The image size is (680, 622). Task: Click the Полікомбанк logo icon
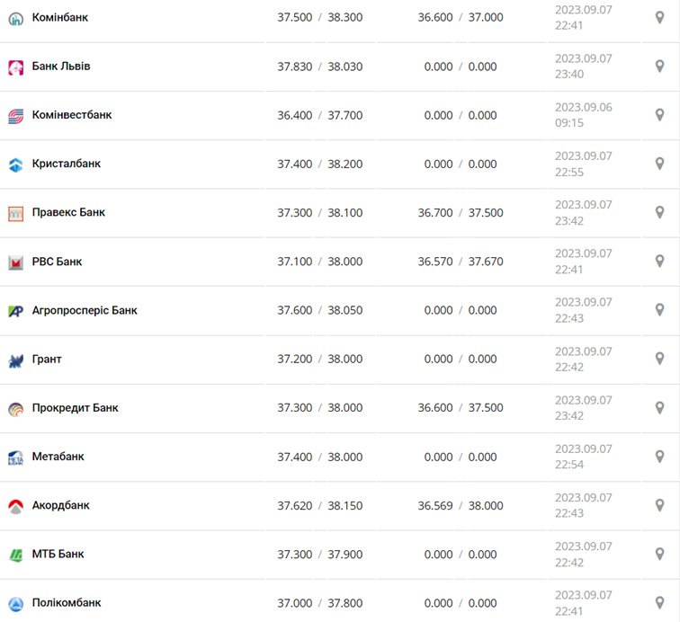point(15,603)
